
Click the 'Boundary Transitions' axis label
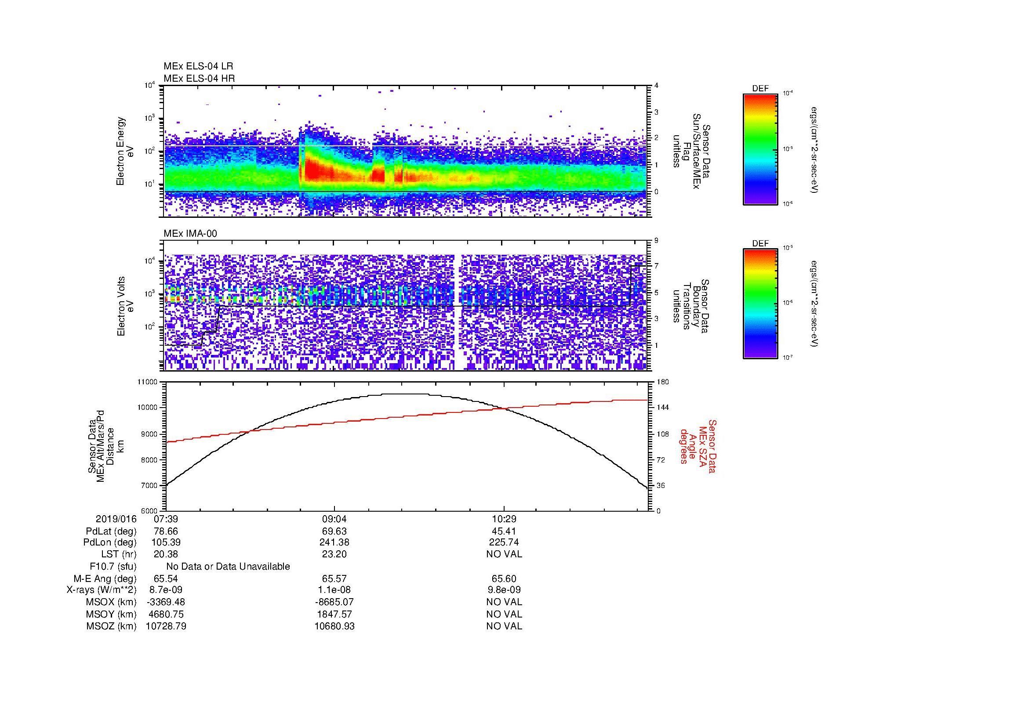[x=691, y=306]
